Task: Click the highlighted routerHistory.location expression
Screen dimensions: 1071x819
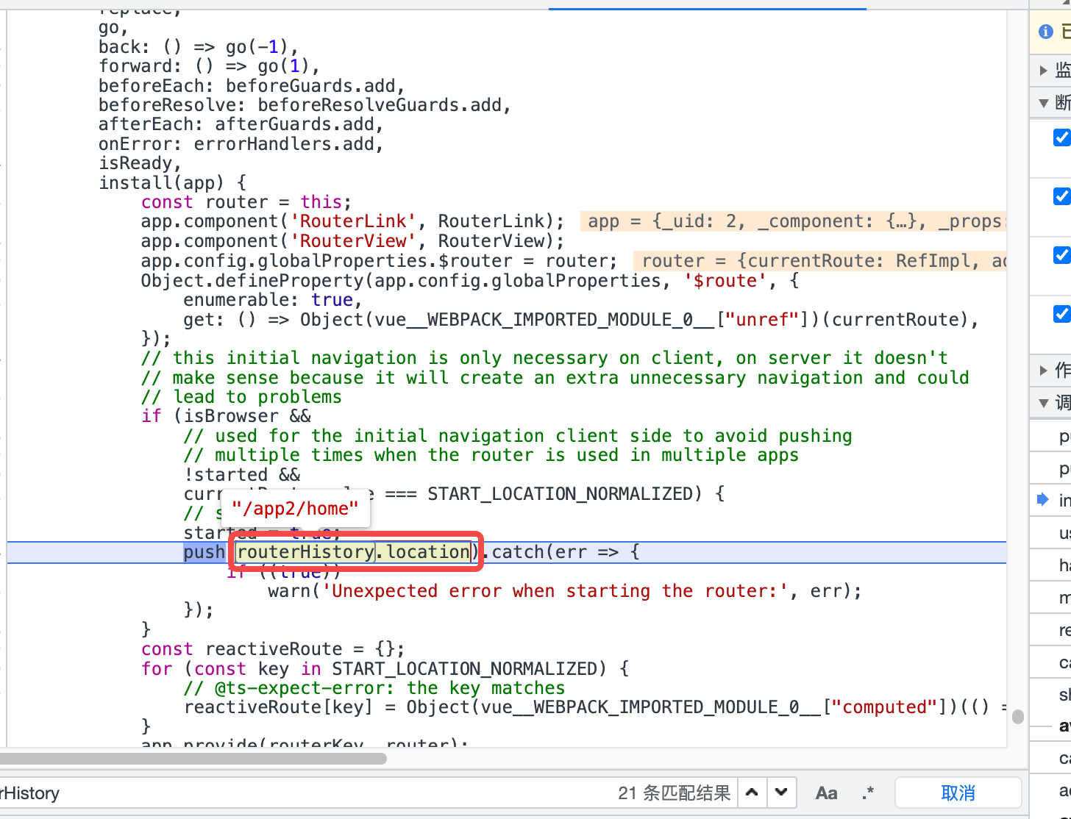Action: (x=352, y=551)
